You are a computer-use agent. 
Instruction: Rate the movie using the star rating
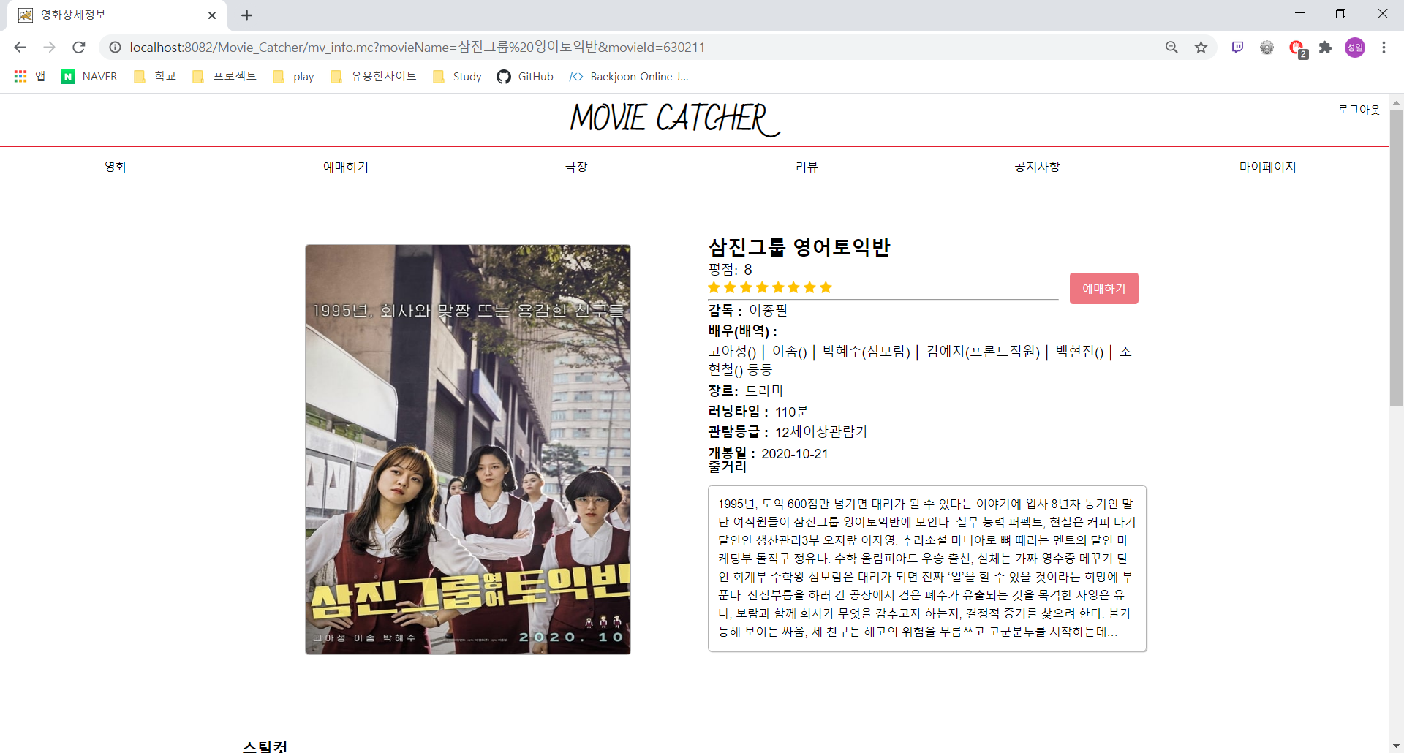click(x=769, y=287)
